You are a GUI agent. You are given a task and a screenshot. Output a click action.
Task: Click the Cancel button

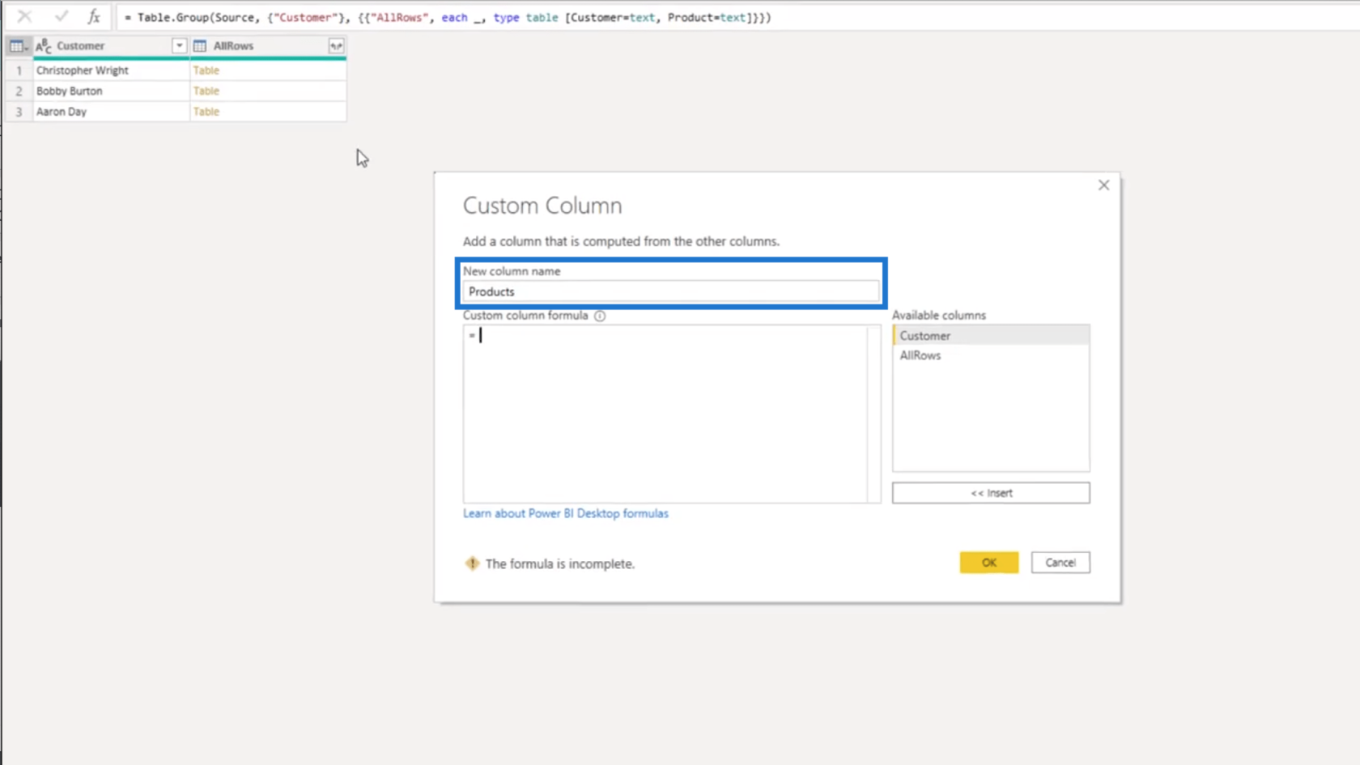(x=1060, y=563)
